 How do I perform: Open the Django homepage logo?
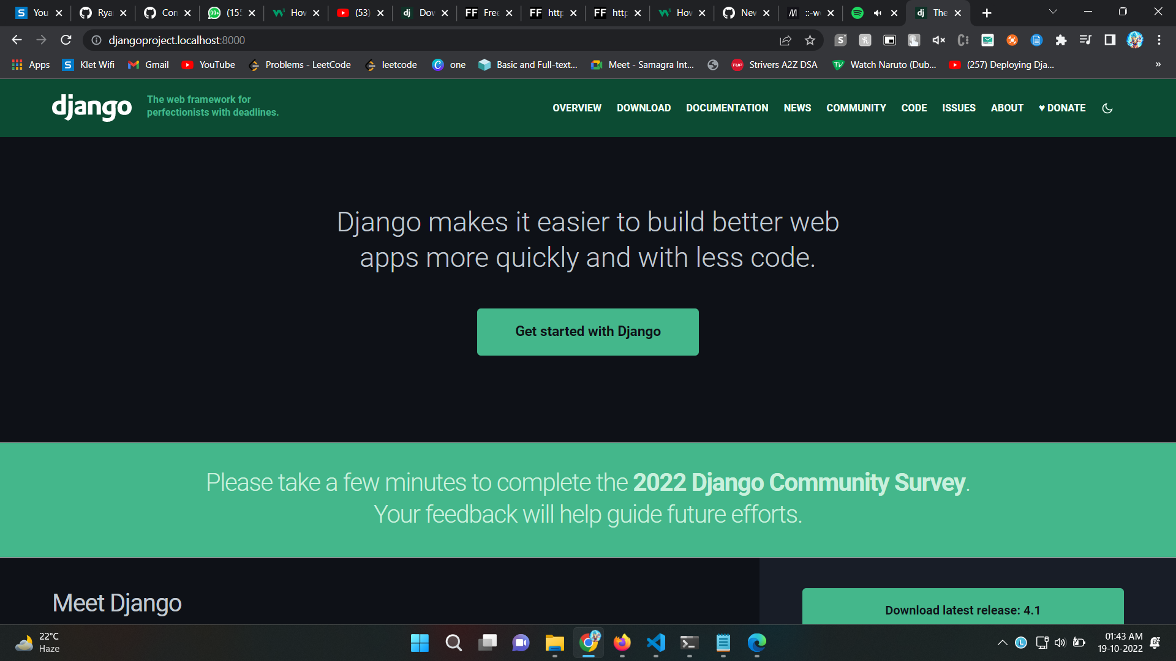(x=92, y=108)
